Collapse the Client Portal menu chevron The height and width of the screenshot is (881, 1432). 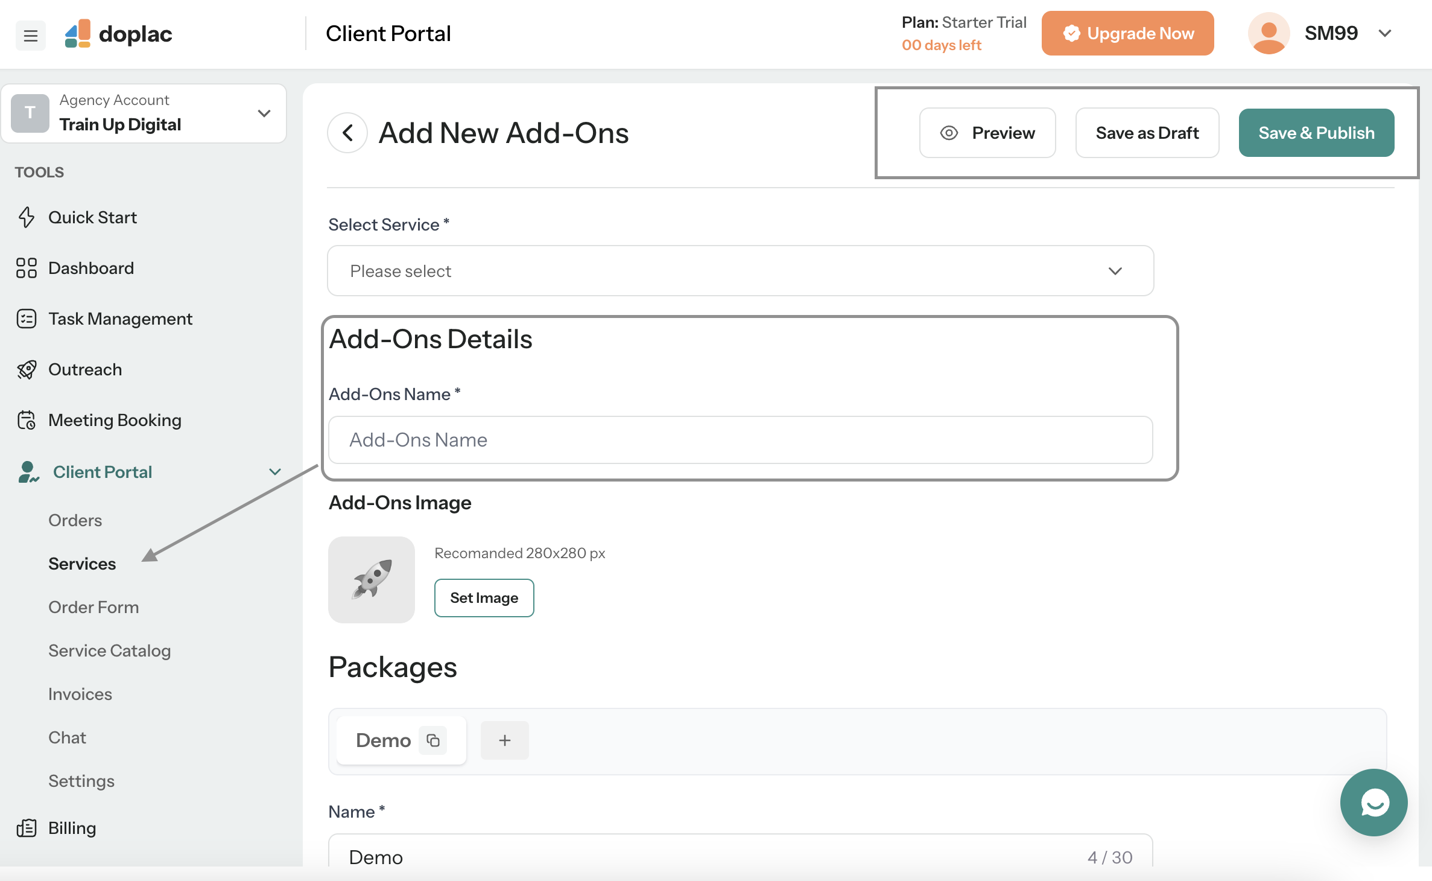point(275,472)
